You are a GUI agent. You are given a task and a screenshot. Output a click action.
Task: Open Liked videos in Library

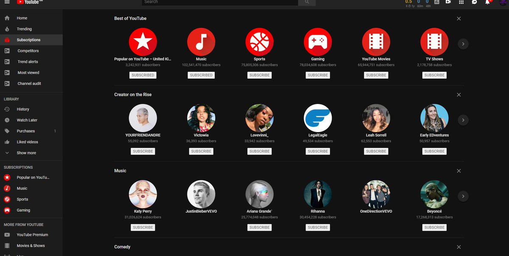tap(31, 142)
